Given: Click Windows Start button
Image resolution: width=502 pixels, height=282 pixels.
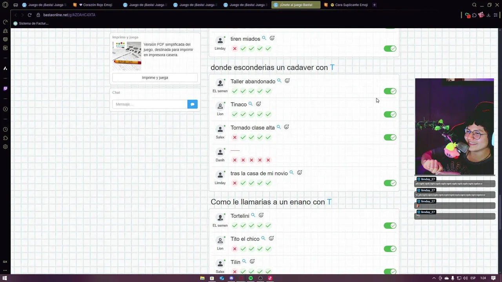Looking at the screenshot, I should pos(5,278).
